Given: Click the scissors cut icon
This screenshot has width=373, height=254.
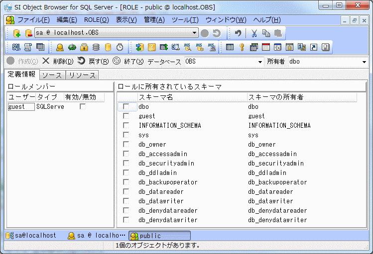Looking at the screenshot, I should (254, 33).
